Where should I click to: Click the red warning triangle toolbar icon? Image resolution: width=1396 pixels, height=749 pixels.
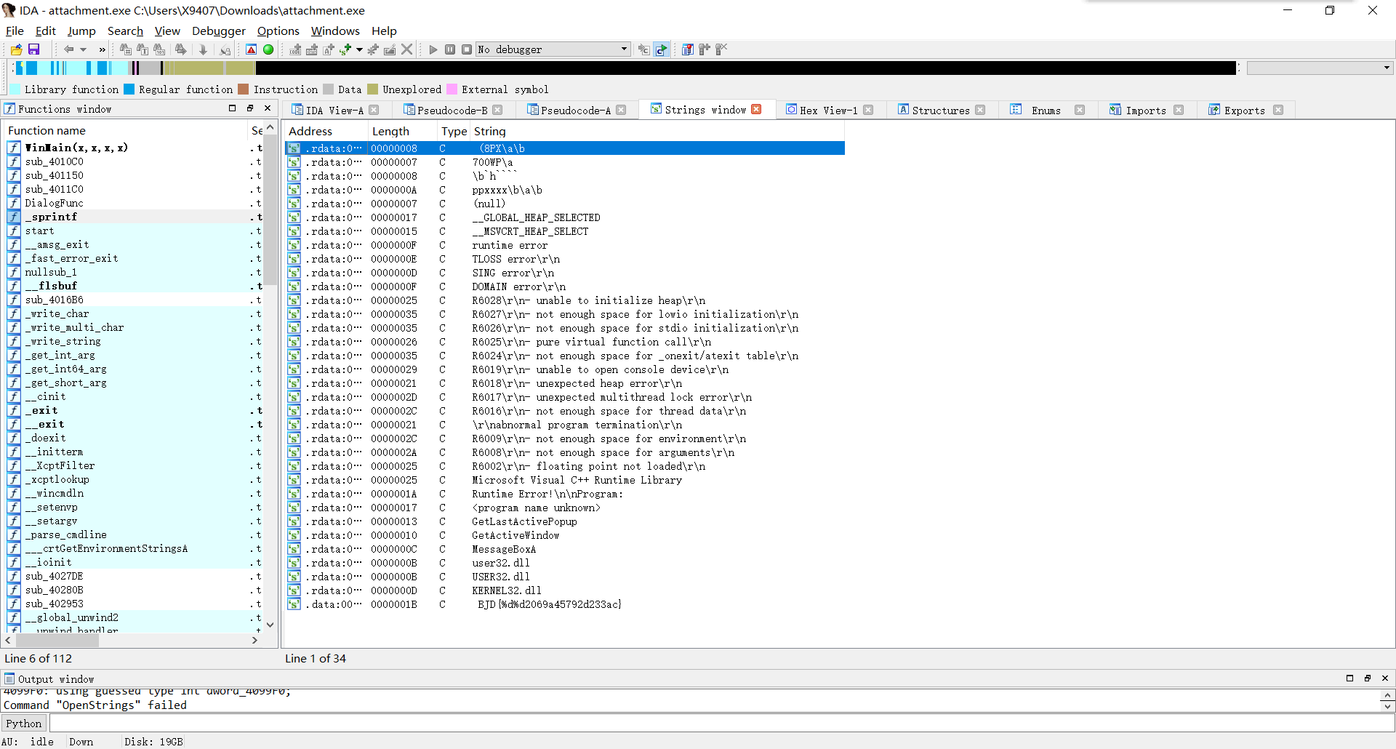251,49
